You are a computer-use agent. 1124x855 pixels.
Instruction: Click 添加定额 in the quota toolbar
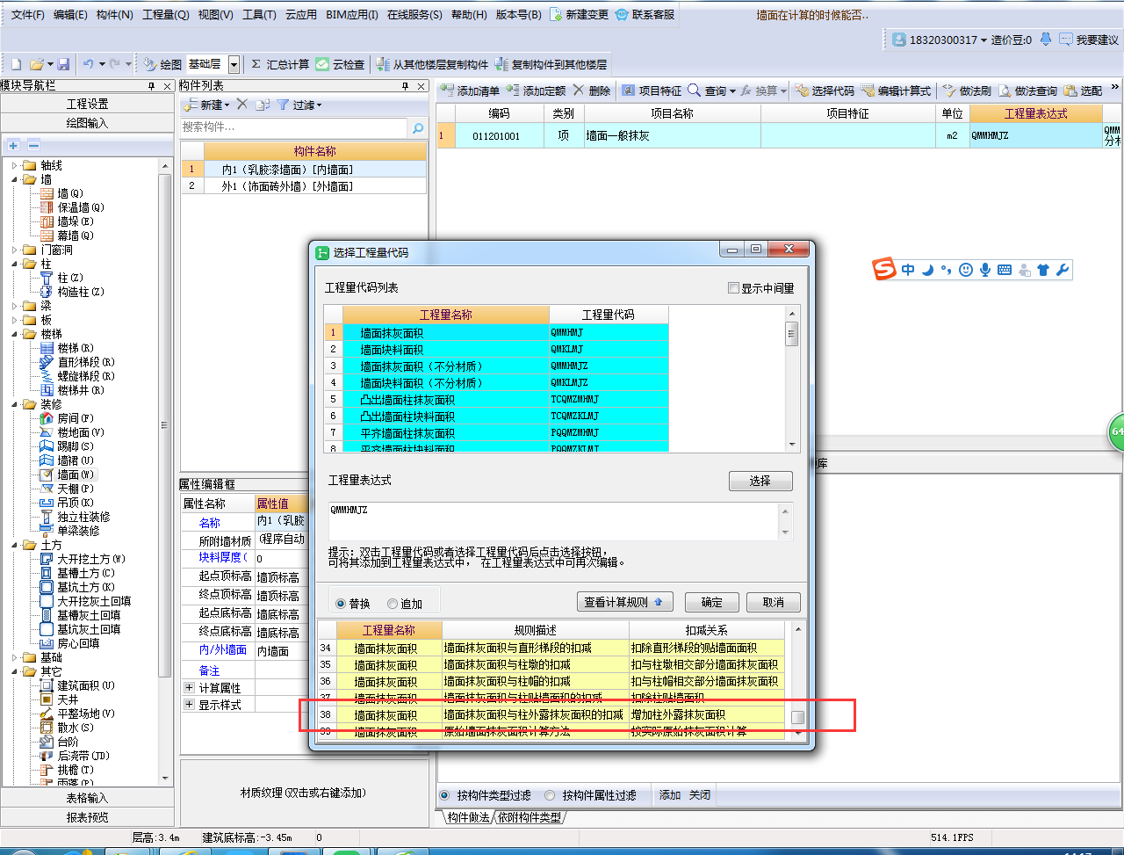pyautogui.click(x=536, y=91)
